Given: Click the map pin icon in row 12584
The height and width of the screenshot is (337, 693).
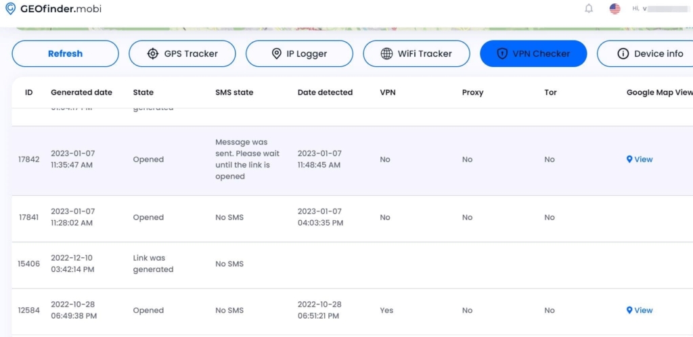Looking at the screenshot, I should [629, 310].
